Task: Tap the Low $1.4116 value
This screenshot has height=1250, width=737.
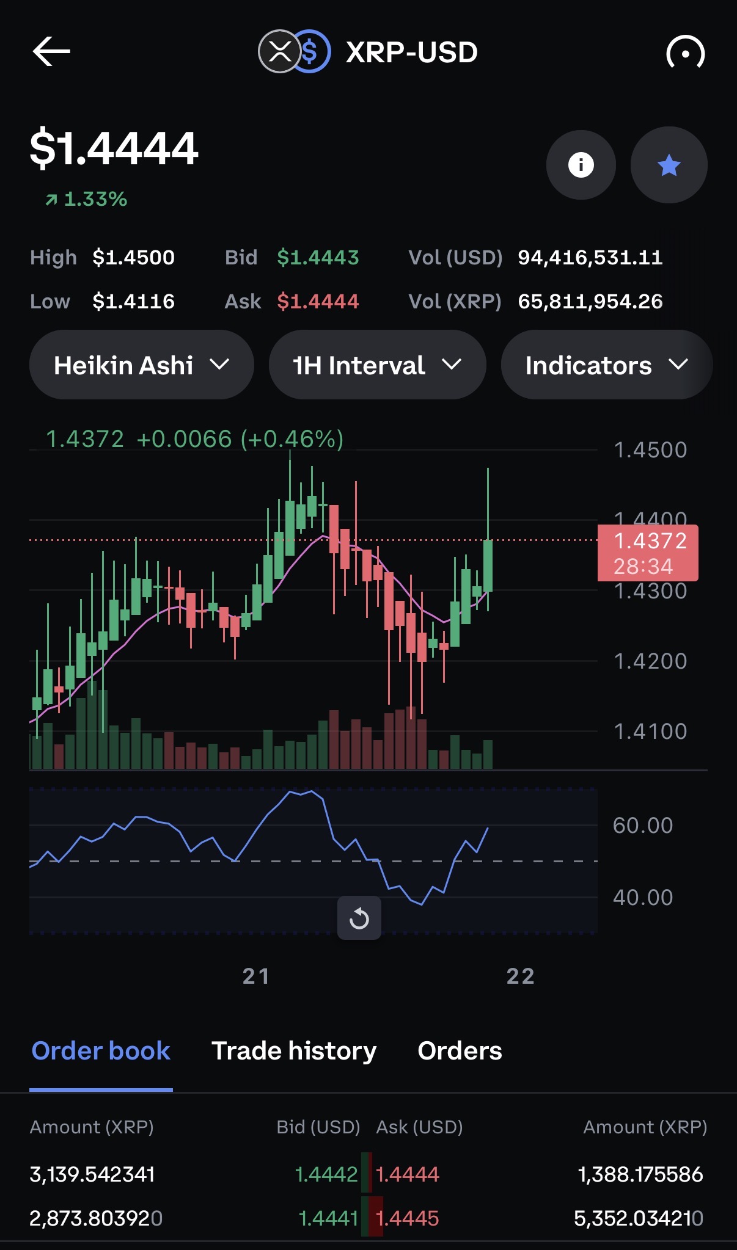Action: point(134,302)
